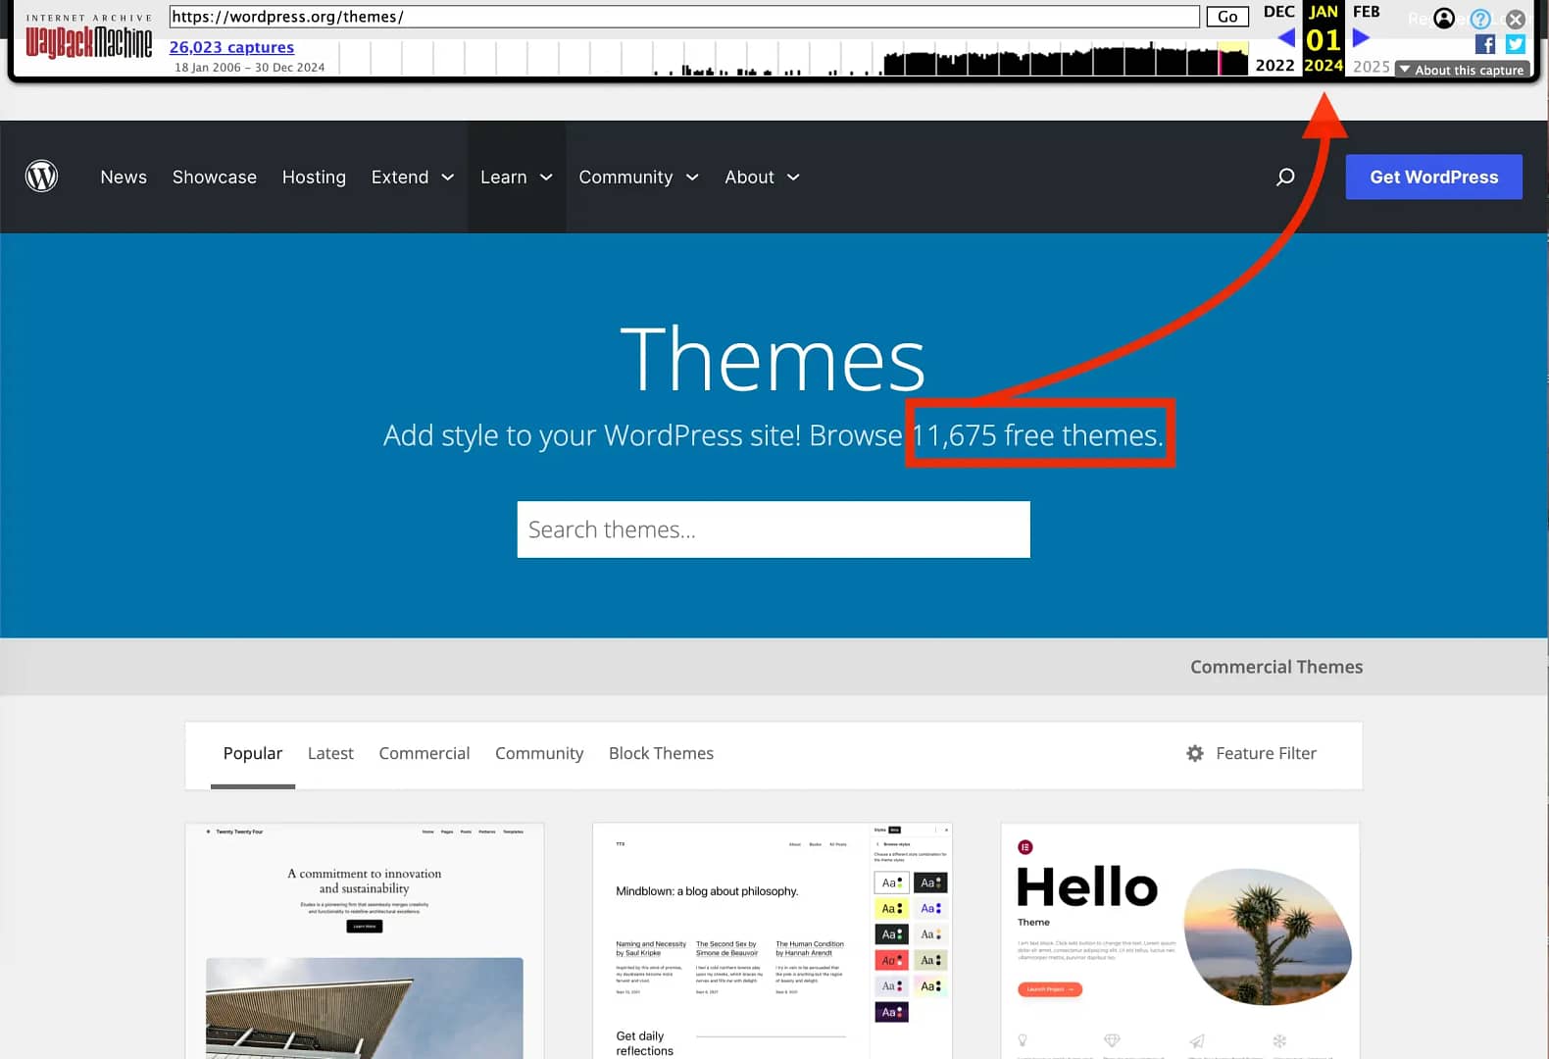Screen dimensions: 1549x1059
Task: Click the Get WordPress button
Action: [x=1433, y=176]
